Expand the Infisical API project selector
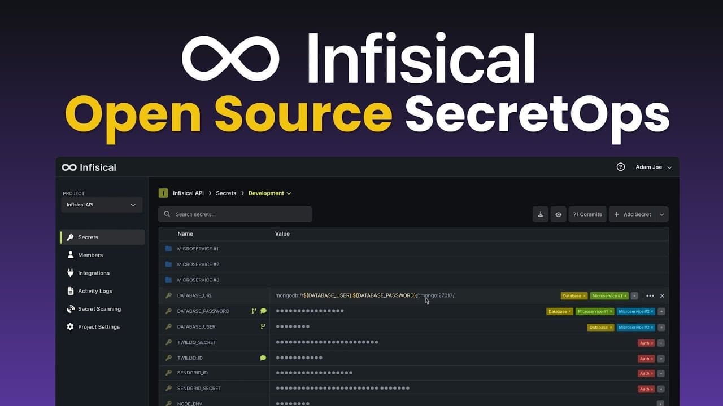Image resolution: width=723 pixels, height=406 pixels. click(x=102, y=205)
